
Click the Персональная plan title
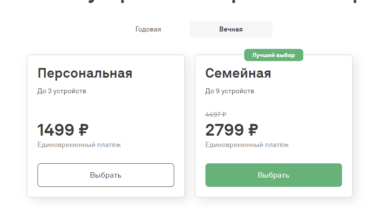85,73
